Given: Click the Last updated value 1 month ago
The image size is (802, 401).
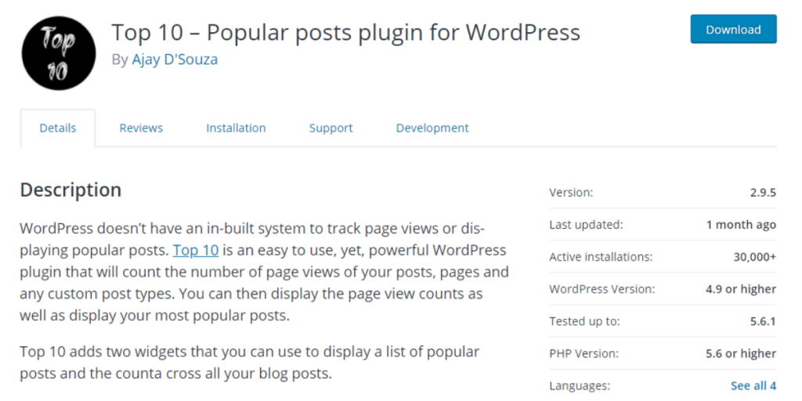Looking at the screenshot, I should (741, 225).
